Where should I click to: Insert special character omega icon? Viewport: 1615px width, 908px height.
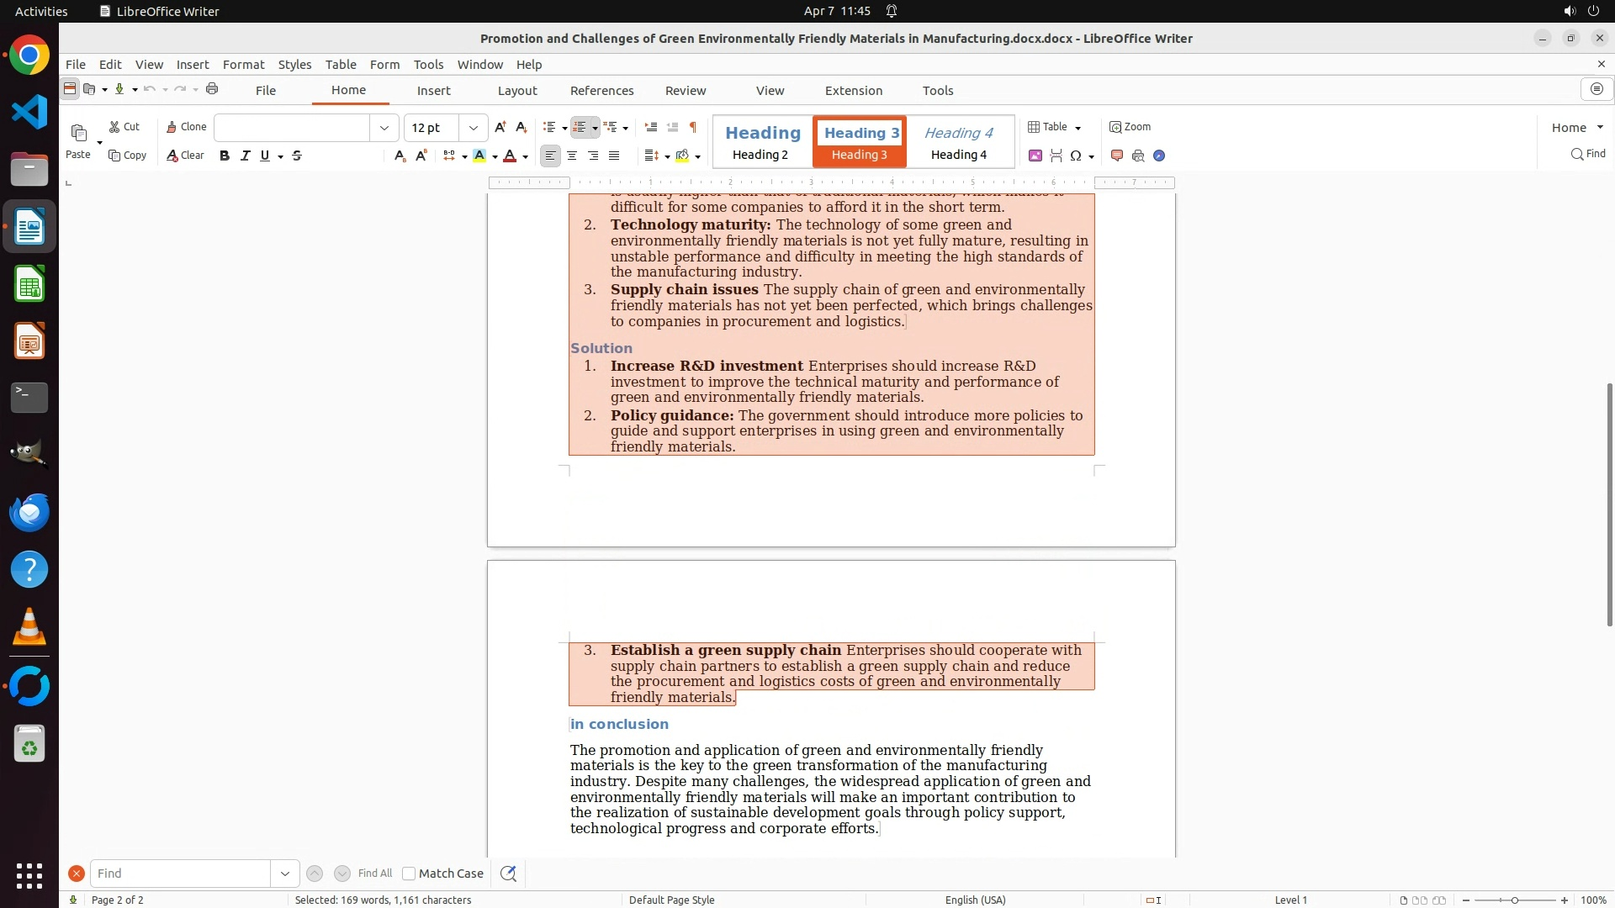[x=1075, y=156]
